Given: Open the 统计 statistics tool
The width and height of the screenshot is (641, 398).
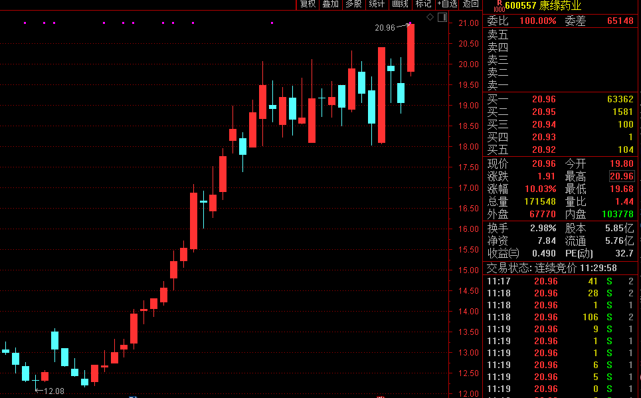Looking at the screenshot, I should point(377,4).
